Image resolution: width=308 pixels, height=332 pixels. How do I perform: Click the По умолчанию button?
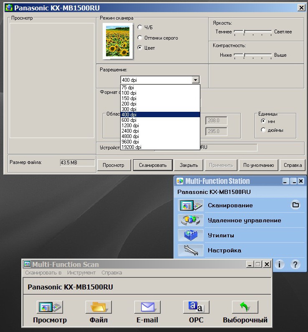(x=258, y=165)
